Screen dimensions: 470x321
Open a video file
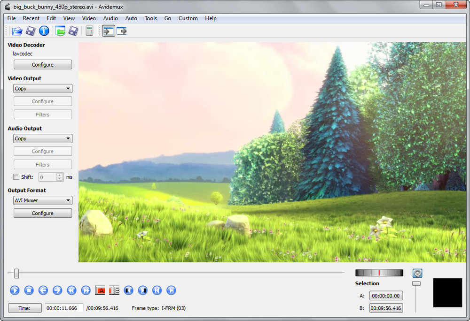tap(17, 31)
